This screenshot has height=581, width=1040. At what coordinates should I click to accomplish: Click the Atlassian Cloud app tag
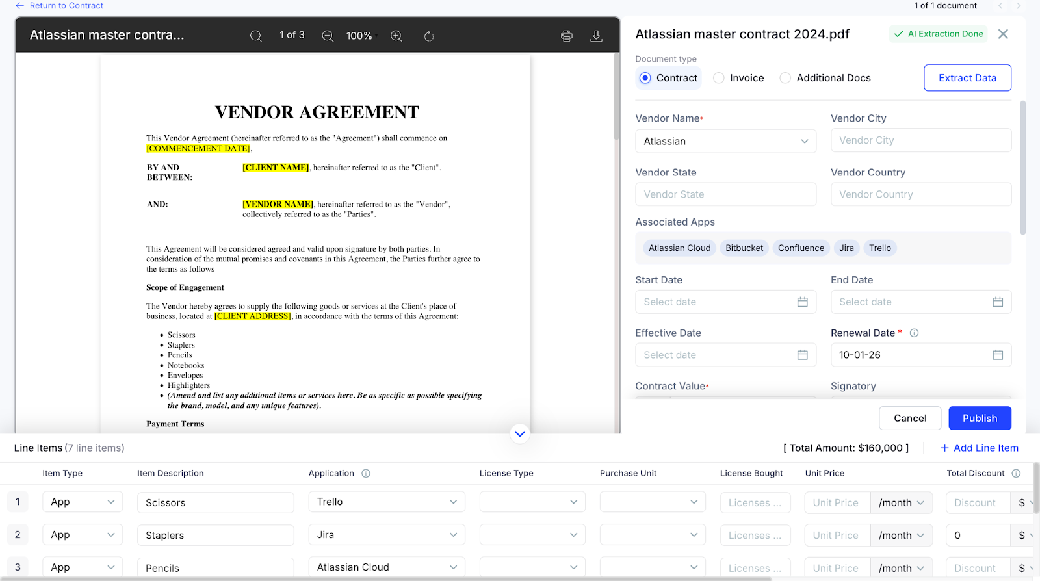[679, 248]
